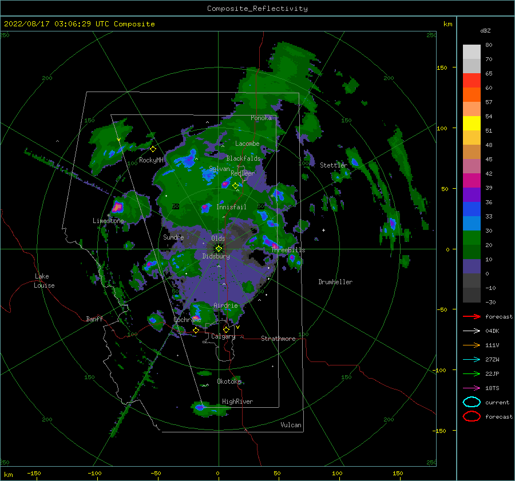Screen dimensions: 515x481
Task: Click the Blackfalds city label
Action: click(243, 158)
